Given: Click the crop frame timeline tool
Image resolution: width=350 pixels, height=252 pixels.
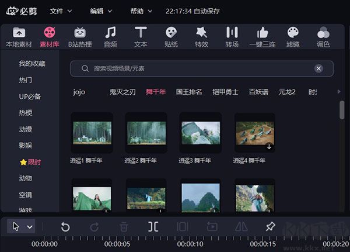Looking at the screenshot, I should point(183,227).
